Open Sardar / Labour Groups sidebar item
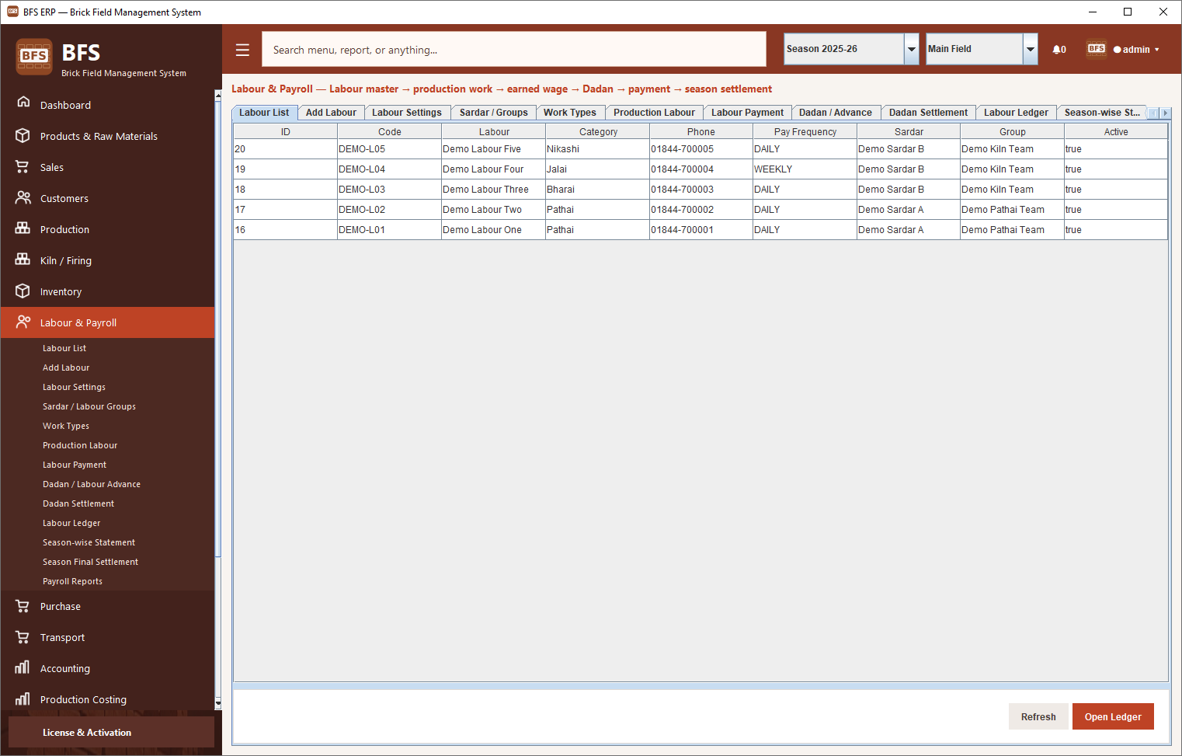The image size is (1182, 756). (x=89, y=406)
